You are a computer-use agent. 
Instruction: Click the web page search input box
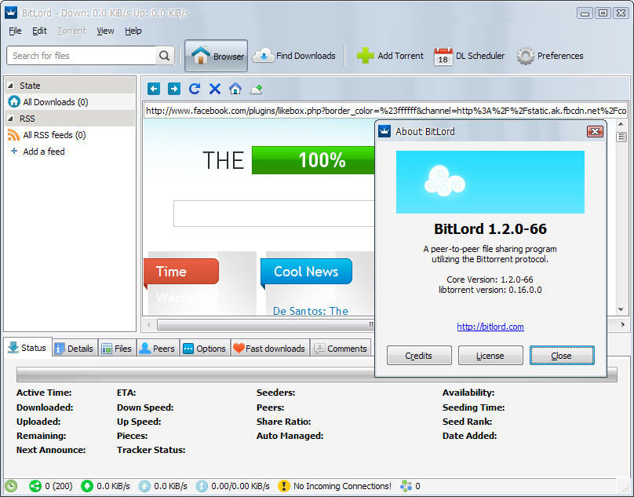[x=274, y=214]
